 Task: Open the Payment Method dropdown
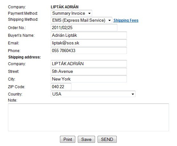[x=71, y=13]
